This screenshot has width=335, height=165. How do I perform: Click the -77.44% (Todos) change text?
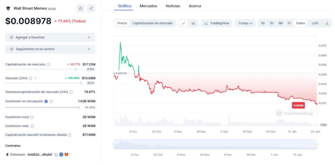pos(70,21)
